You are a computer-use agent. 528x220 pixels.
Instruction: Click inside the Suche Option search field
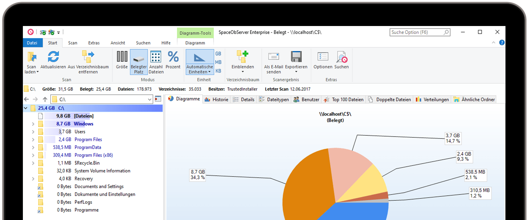[x=416, y=32]
